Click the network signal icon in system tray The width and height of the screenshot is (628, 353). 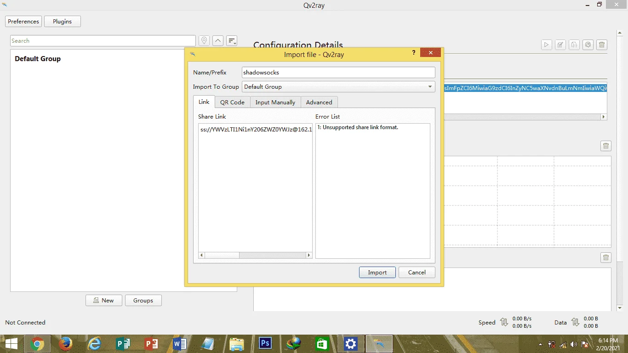point(563,344)
